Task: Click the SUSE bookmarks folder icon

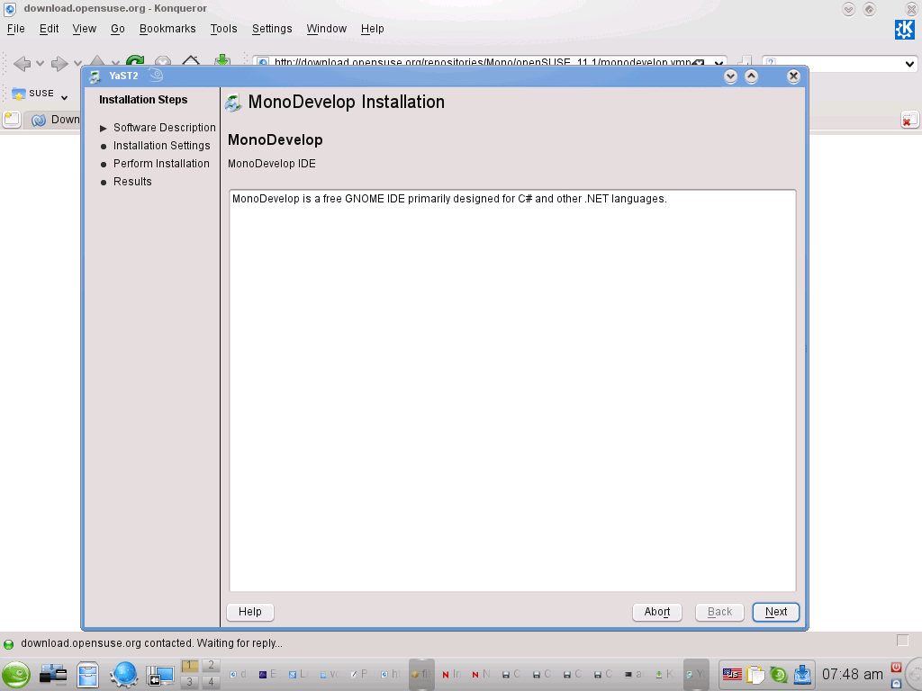Action: point(19,94)
